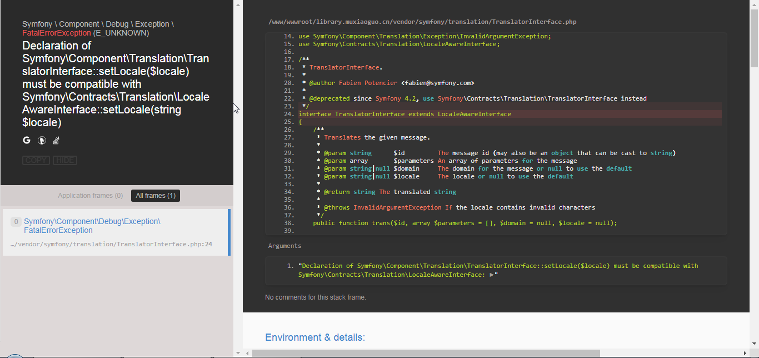The image size is (759, 358).
Task: Click down arrow of right vertical scrollbar
Action: coord(754,344)
